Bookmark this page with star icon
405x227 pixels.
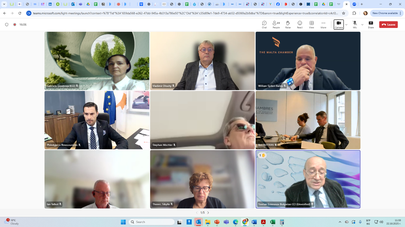[343, 13]
